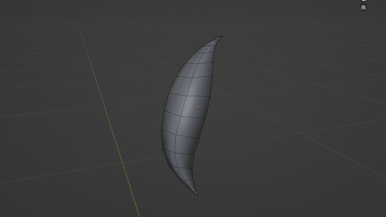Toggle the camera view icon top right
This screenshot has width=386, height=217.
[363, 1]
